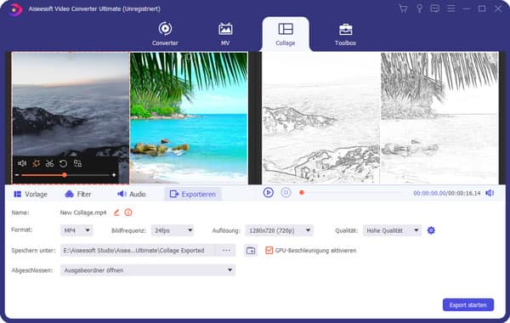Open the output folder icon
Image resolution: width=510 pixels, height=323 pixels.
click(251, 251)
